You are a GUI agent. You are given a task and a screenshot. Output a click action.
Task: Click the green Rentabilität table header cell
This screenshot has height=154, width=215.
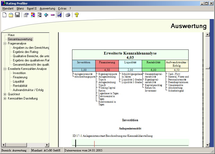(x=153, y=64)
